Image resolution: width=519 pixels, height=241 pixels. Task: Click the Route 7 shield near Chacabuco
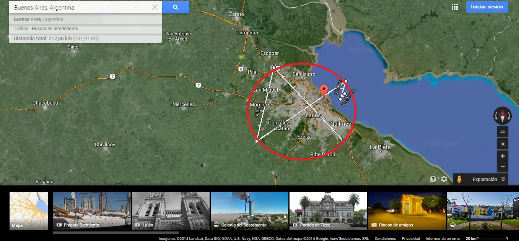click(x=112, y=76)
